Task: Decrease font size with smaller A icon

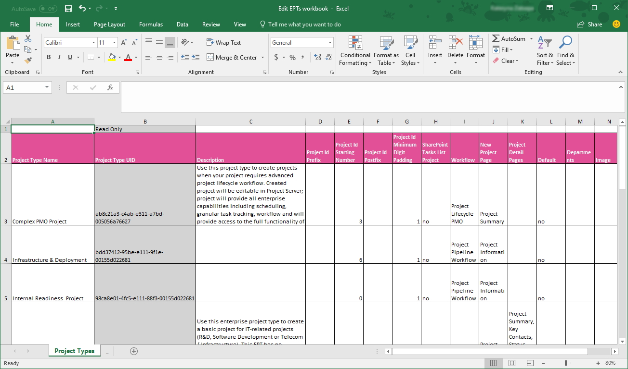Action: (x=135, y=43)
